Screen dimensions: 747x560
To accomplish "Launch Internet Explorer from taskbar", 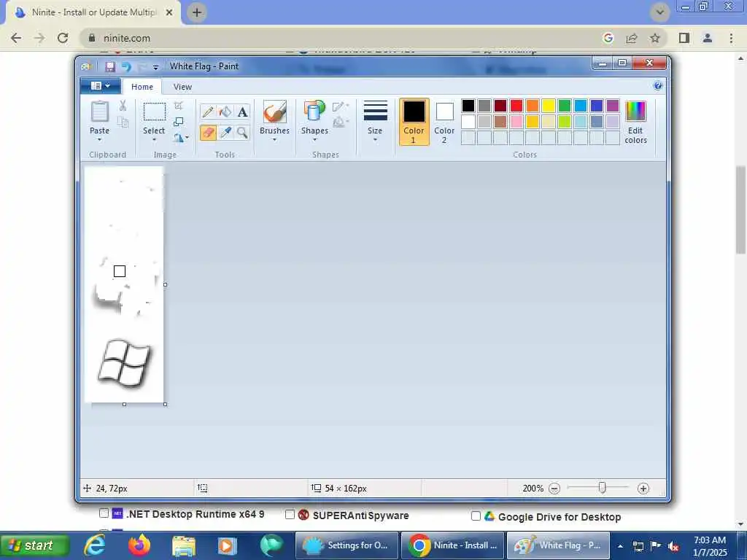I will [x=96, y=545].
